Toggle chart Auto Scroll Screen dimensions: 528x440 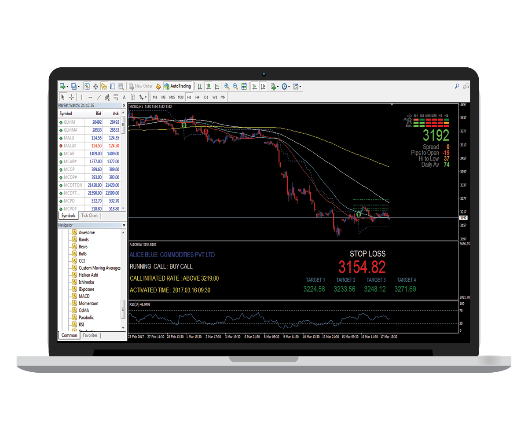click(254, 86)
